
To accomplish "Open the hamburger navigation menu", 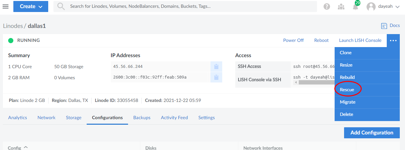I will coord(6,6).
